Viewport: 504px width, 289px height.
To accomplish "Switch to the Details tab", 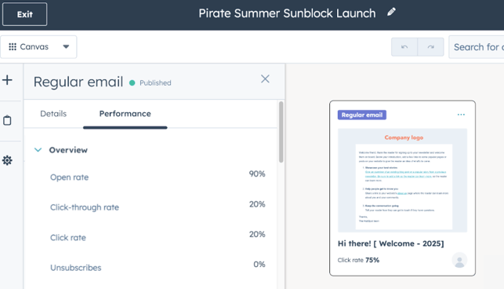I will pos(53,114).
